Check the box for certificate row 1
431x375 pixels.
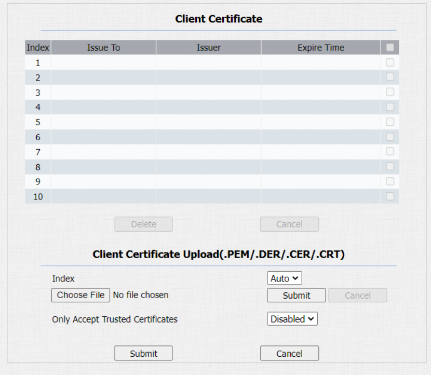[390, 62]
